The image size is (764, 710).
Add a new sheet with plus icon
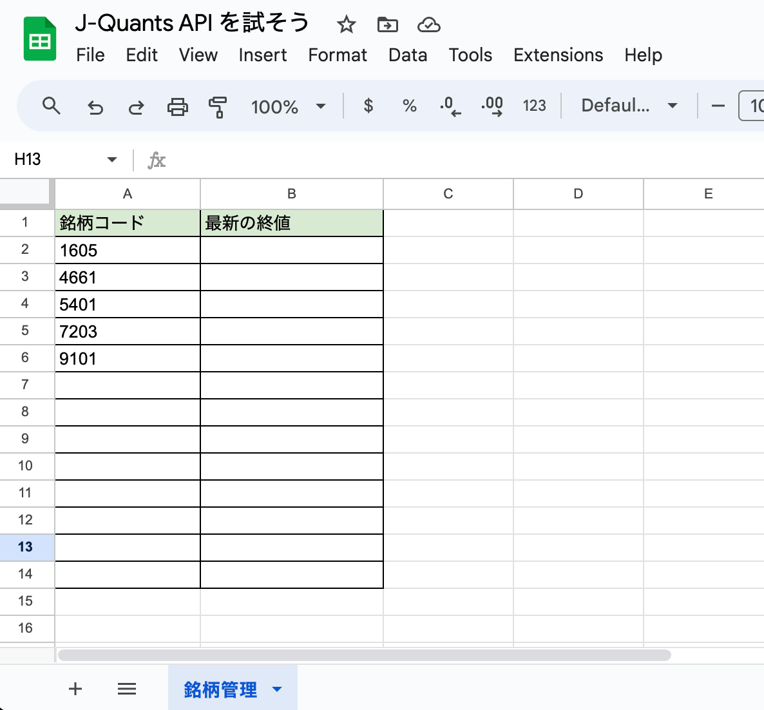tap(75, 689)
